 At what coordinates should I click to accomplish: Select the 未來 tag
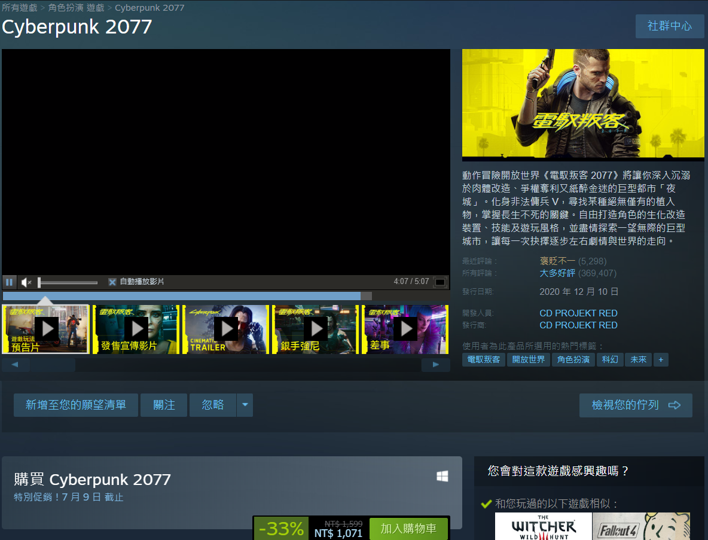pos(639,359)
